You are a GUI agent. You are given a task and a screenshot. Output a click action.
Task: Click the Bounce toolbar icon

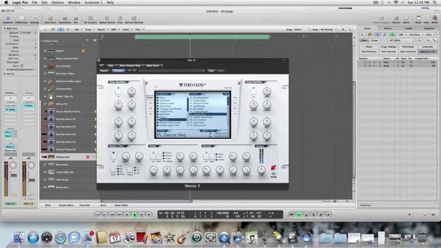pyautogui.click(x=396, y=19)
